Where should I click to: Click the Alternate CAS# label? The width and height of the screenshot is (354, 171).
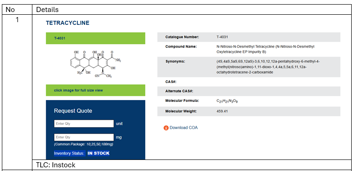(179, 91)
